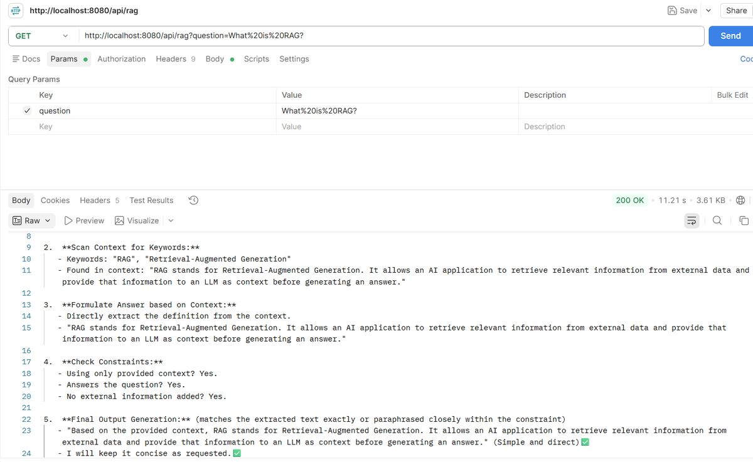Click the Query Params heading
Image resolution: width=753 pixels, height=462 pixels.
coord(34,79)
